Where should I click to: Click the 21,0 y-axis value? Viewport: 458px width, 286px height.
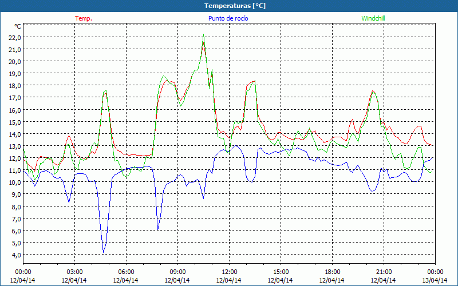pos(15,50)
